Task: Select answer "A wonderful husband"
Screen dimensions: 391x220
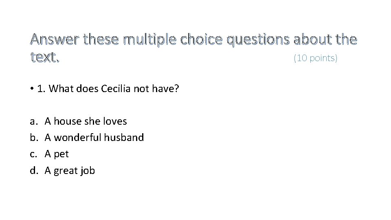Action: (x=94, y=138)
